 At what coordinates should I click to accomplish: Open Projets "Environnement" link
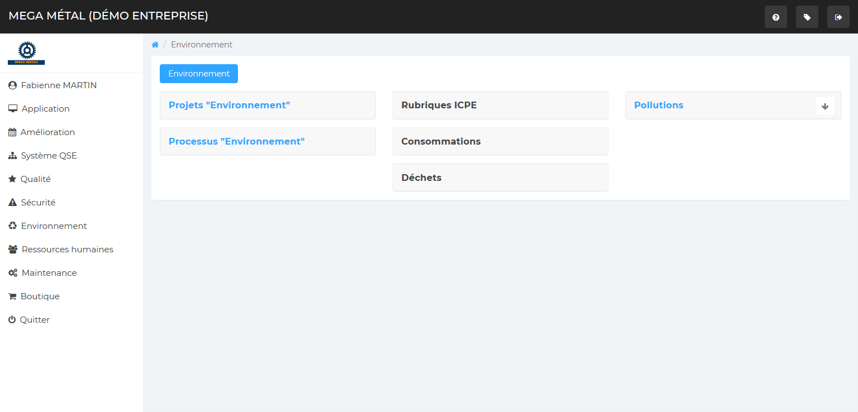click(x=229, y=105)
